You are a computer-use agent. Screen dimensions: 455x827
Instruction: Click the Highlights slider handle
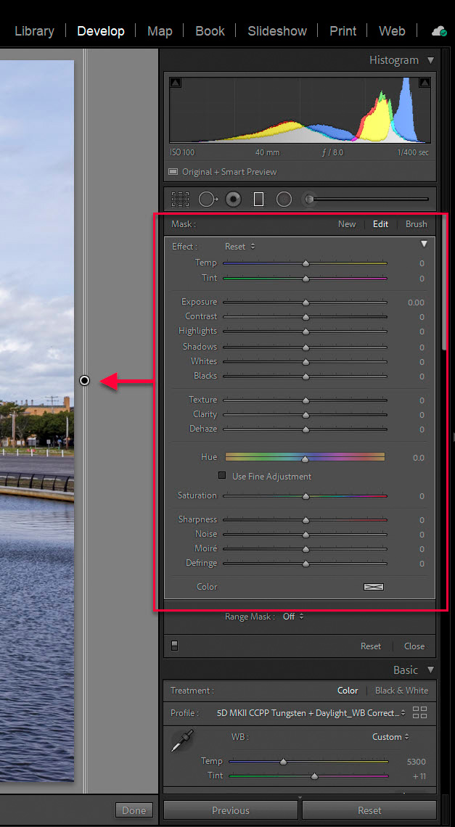point(306,332)
